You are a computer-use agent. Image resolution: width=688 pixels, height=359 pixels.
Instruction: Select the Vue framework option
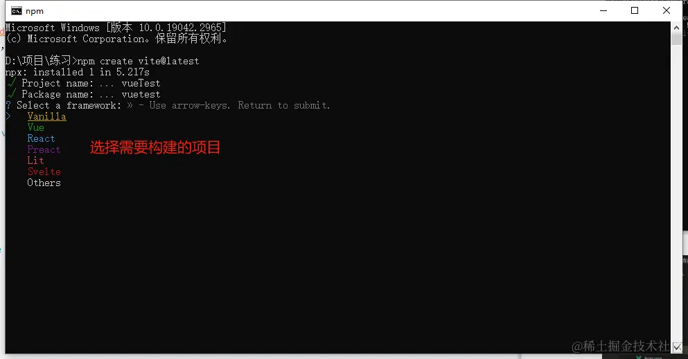point(35,127)
